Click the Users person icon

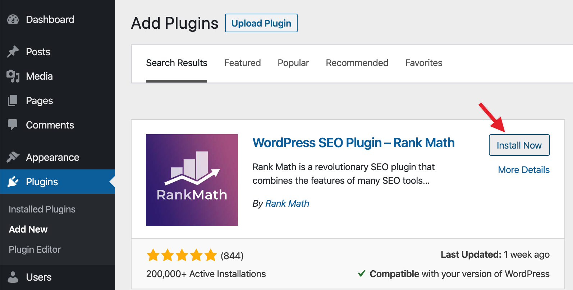13,277
